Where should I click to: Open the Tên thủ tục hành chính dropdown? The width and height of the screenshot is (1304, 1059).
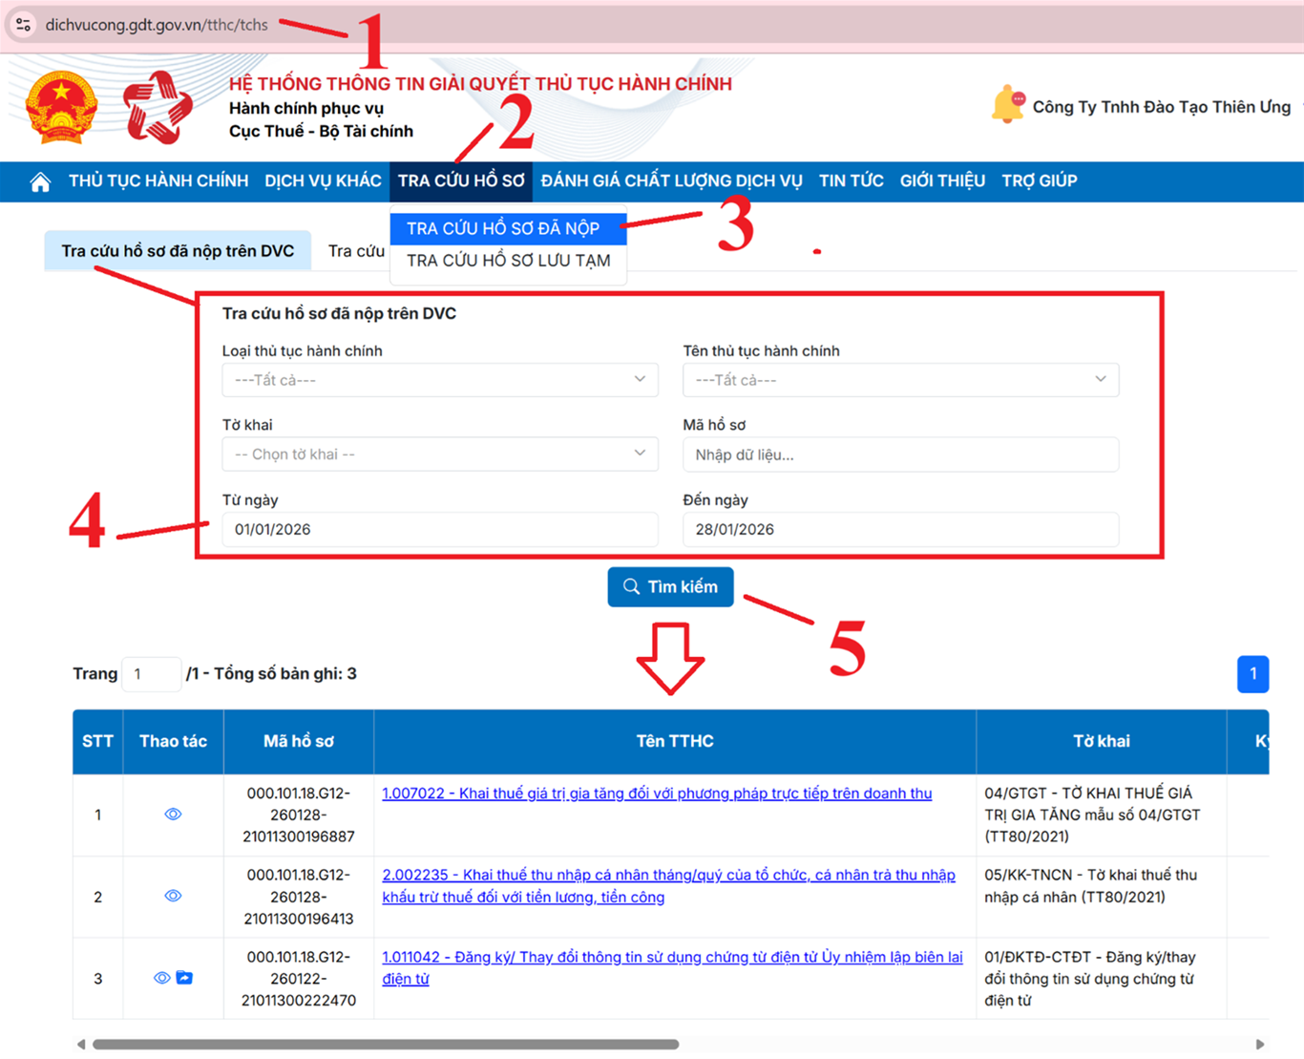point(900,380)
